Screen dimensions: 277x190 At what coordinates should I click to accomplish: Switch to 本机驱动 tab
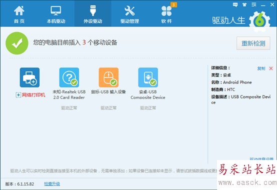pyautogui.click(x=56, y=14)
